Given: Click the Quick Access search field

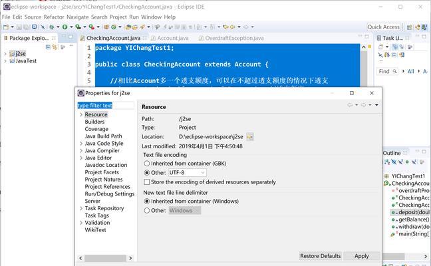Looking at the screenshot, I should [384, 27].
